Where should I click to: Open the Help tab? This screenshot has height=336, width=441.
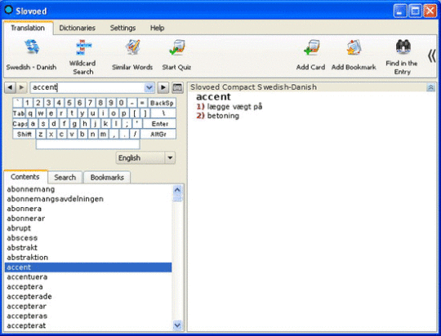point(158,28)
